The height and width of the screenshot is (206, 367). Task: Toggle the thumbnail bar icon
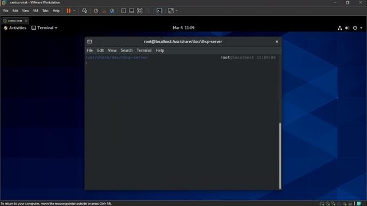tap(132, 11)
